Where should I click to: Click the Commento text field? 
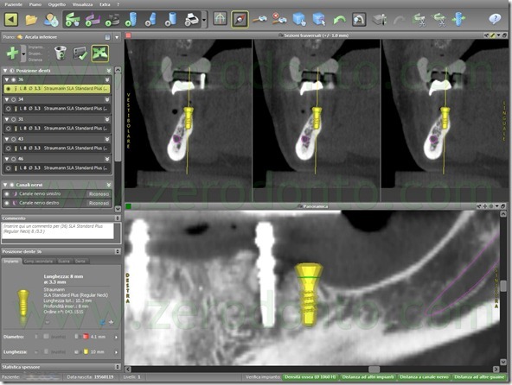coord(58,230)
